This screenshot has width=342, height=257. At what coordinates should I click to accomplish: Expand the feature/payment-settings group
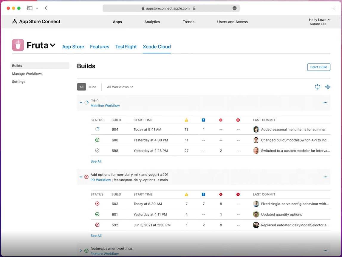pyautogui.click(x=81, y=251)
